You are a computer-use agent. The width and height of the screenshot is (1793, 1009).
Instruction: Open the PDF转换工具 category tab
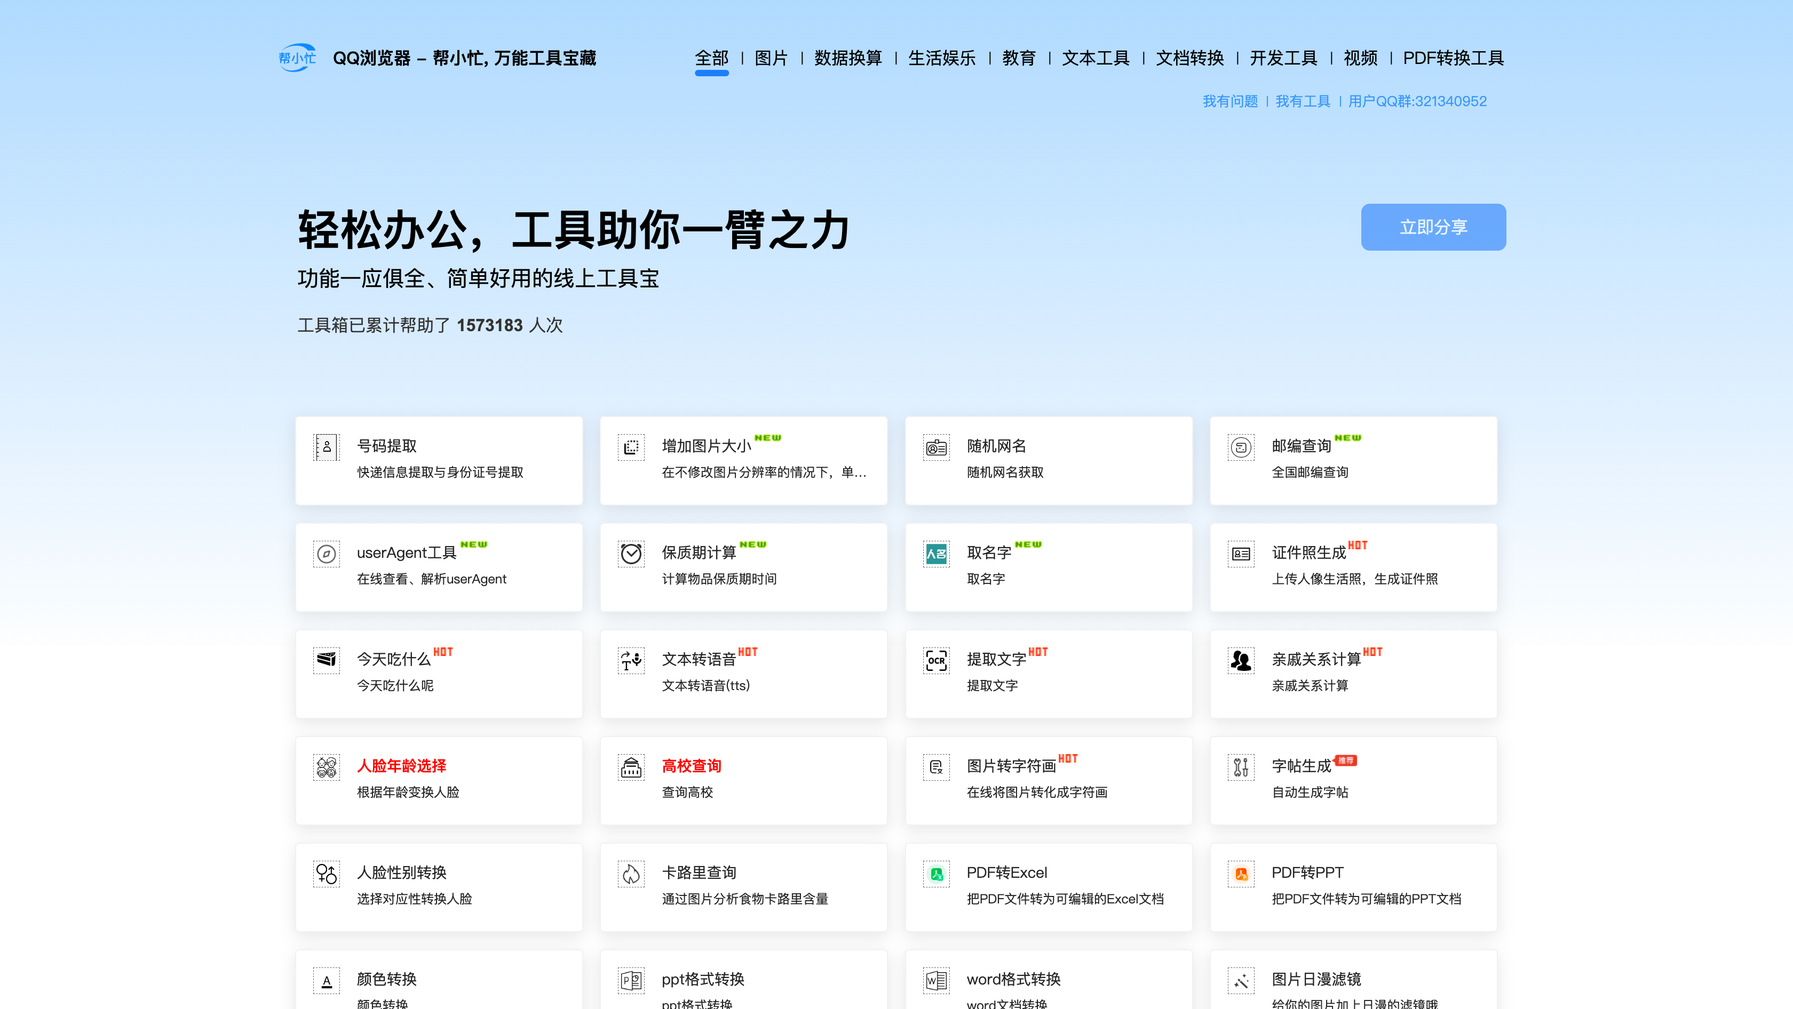coord(1453,58)
